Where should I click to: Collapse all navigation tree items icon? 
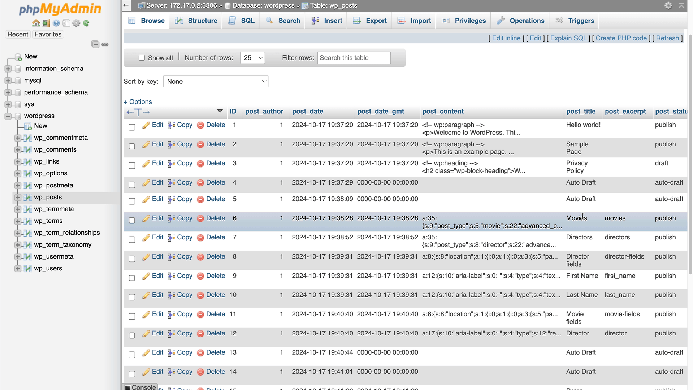click(95, 44)
